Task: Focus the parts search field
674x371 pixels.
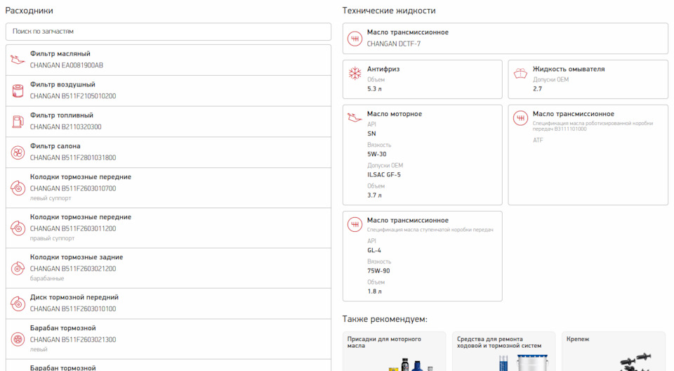Action: pyautogui.click(x=168, y=32)
